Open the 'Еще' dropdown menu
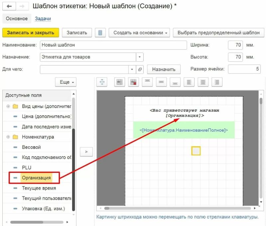The height and width of the screenshot is (226, 266). pos(66,82)
